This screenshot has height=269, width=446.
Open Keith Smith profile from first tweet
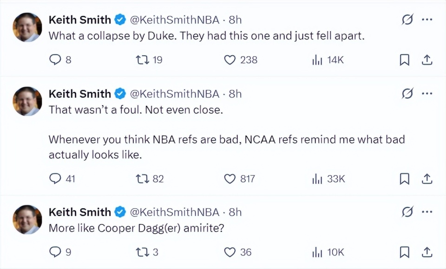79,20
